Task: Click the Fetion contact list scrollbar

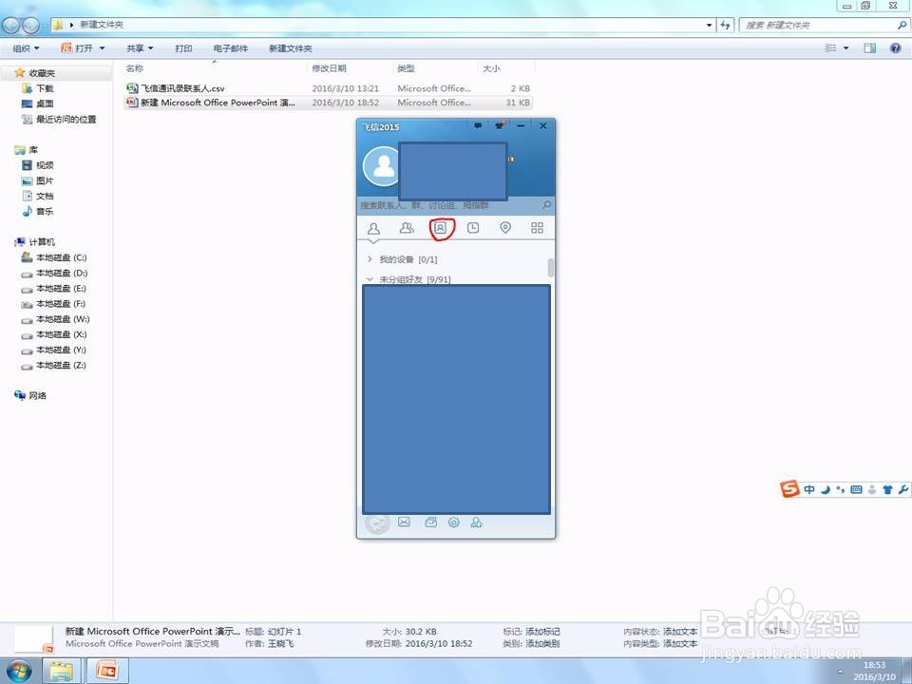Action: (550, 268)
